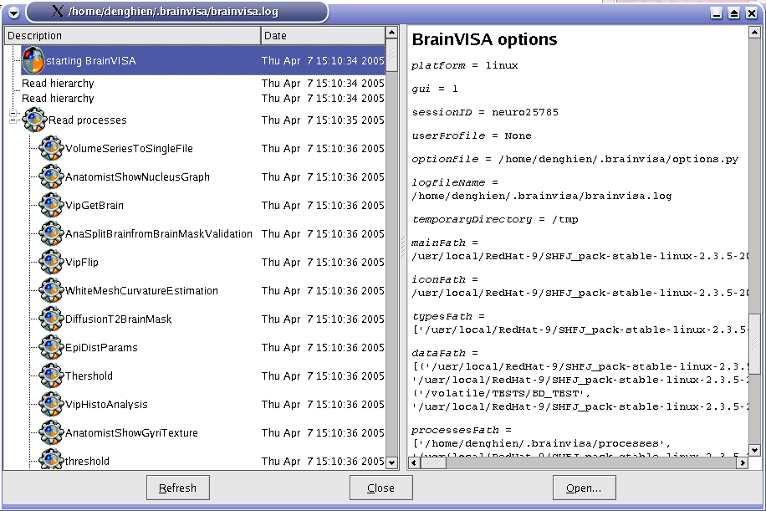Click the Open... button

pyautogui.click(x=584, y=488)
